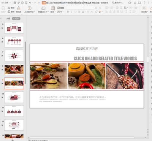Decrease font size with smaller A icon
The image size is (152, 141).
[x=100, y=8]
